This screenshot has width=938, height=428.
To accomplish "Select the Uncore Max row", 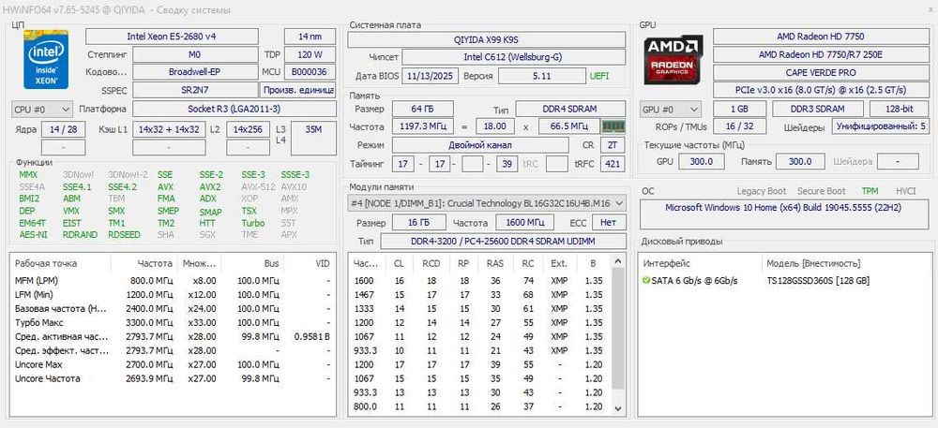I will [173, 364].
